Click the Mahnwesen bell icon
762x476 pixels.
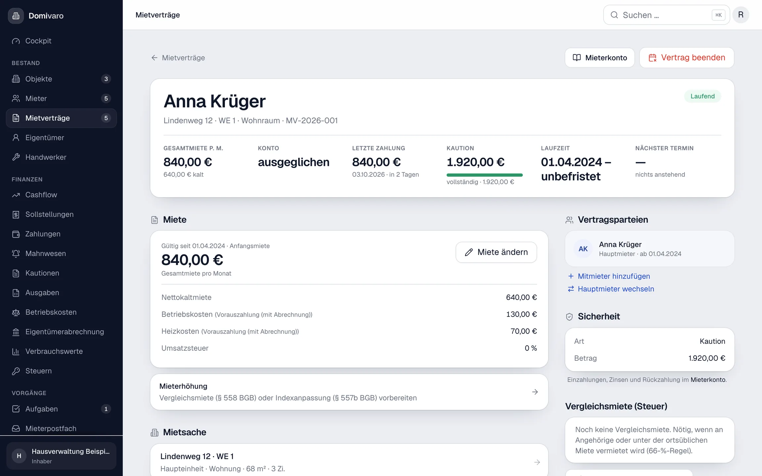16,254
